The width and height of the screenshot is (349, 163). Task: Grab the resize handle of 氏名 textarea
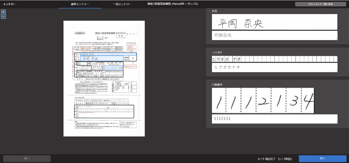tap(336, 39)
